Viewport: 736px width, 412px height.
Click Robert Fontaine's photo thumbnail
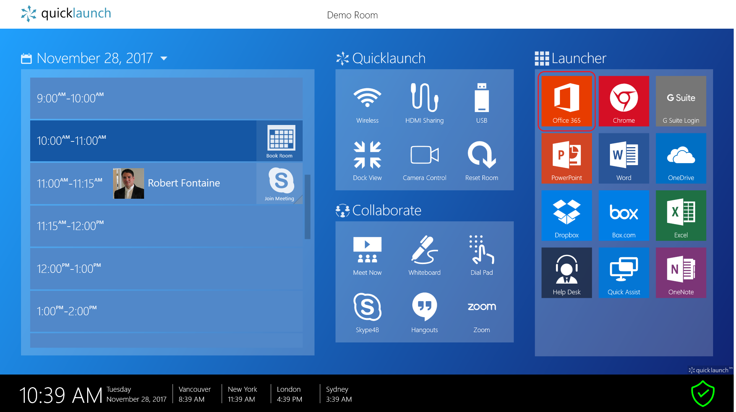click(129, 184)
